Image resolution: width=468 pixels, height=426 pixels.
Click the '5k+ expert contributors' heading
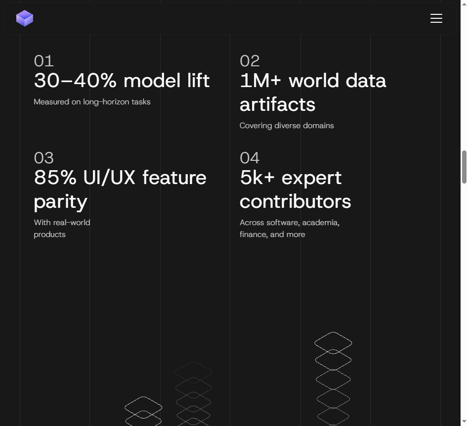point(295,189)
